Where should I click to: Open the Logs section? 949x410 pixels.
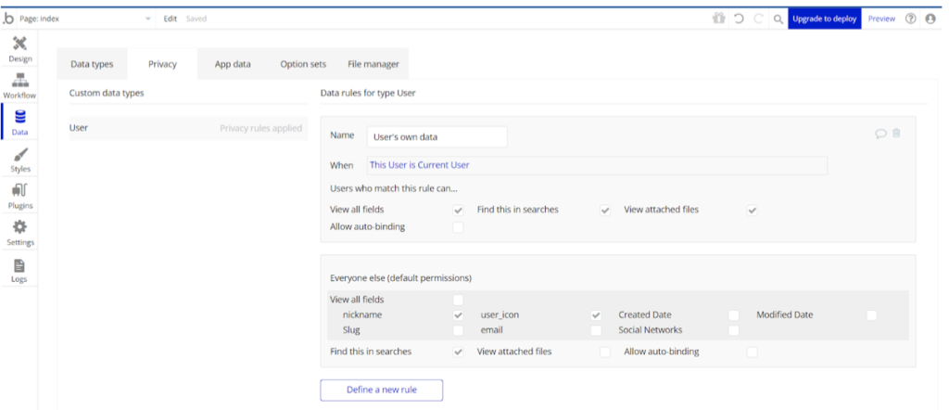tap(19, 269)
